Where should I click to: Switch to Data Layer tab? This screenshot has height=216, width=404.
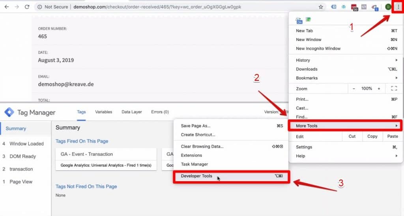tap(132, 112)
